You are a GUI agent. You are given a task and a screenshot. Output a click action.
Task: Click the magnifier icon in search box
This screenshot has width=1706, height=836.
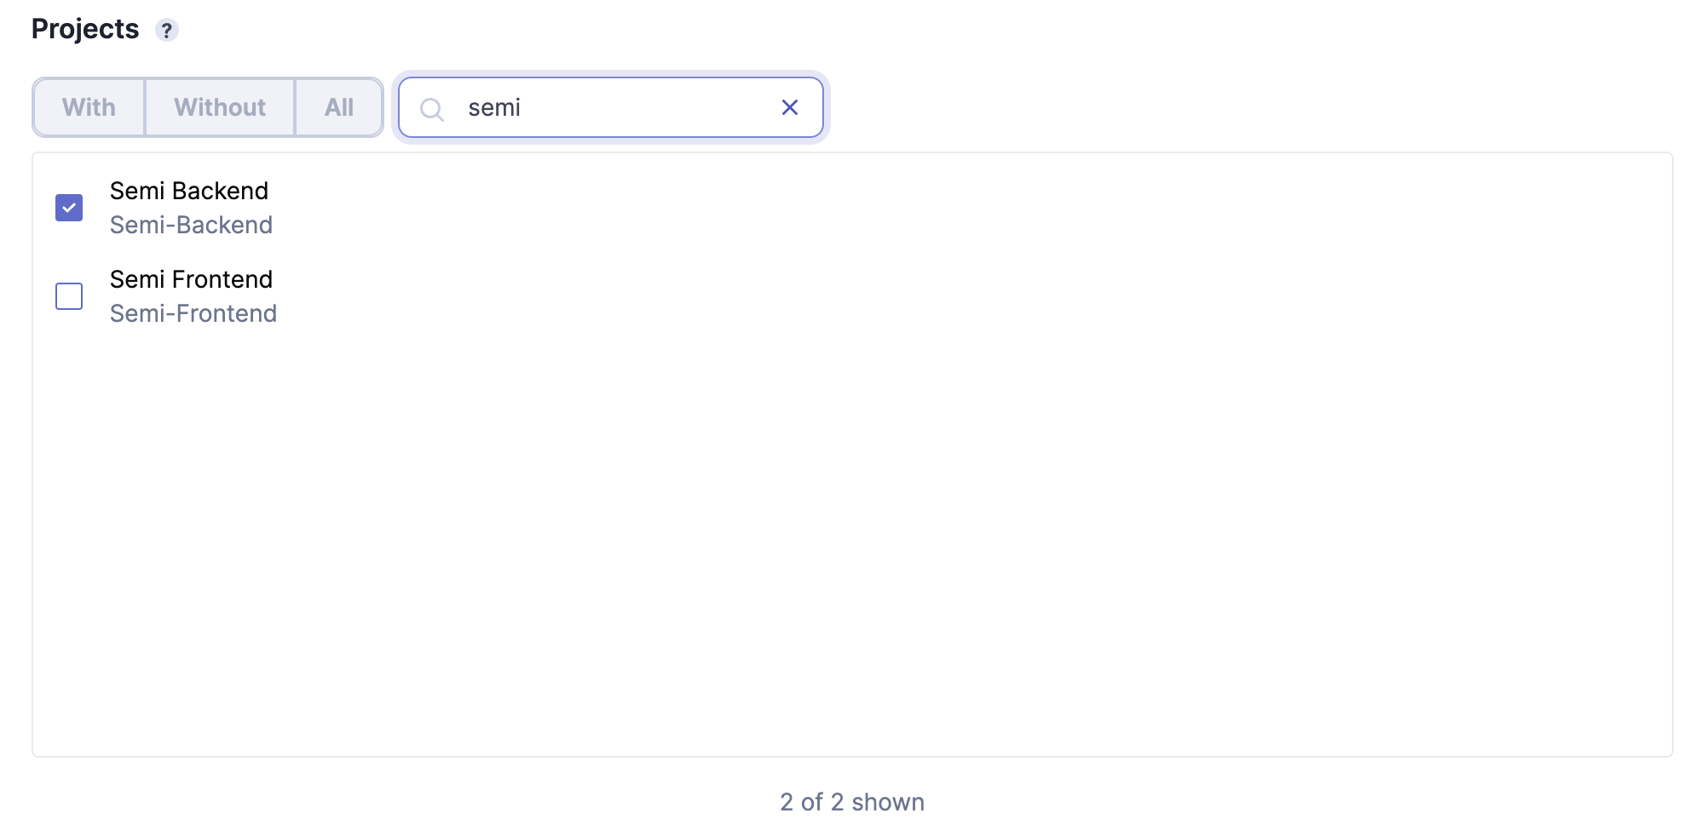point(432,109)
